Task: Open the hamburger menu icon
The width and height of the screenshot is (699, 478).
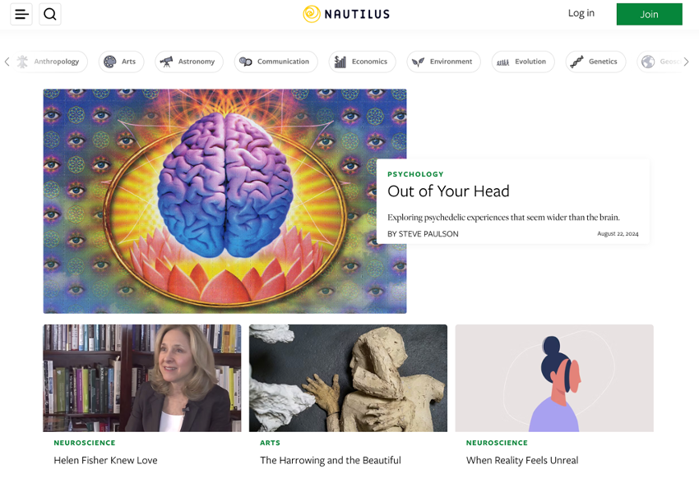Action: tap(21, 14)
